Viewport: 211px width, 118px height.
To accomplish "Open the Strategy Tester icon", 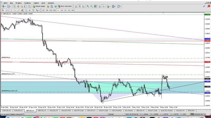I will [x=29, y=6].
